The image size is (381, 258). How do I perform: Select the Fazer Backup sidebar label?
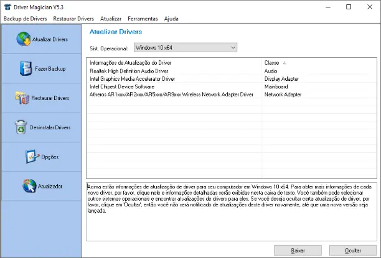point(50,68)
